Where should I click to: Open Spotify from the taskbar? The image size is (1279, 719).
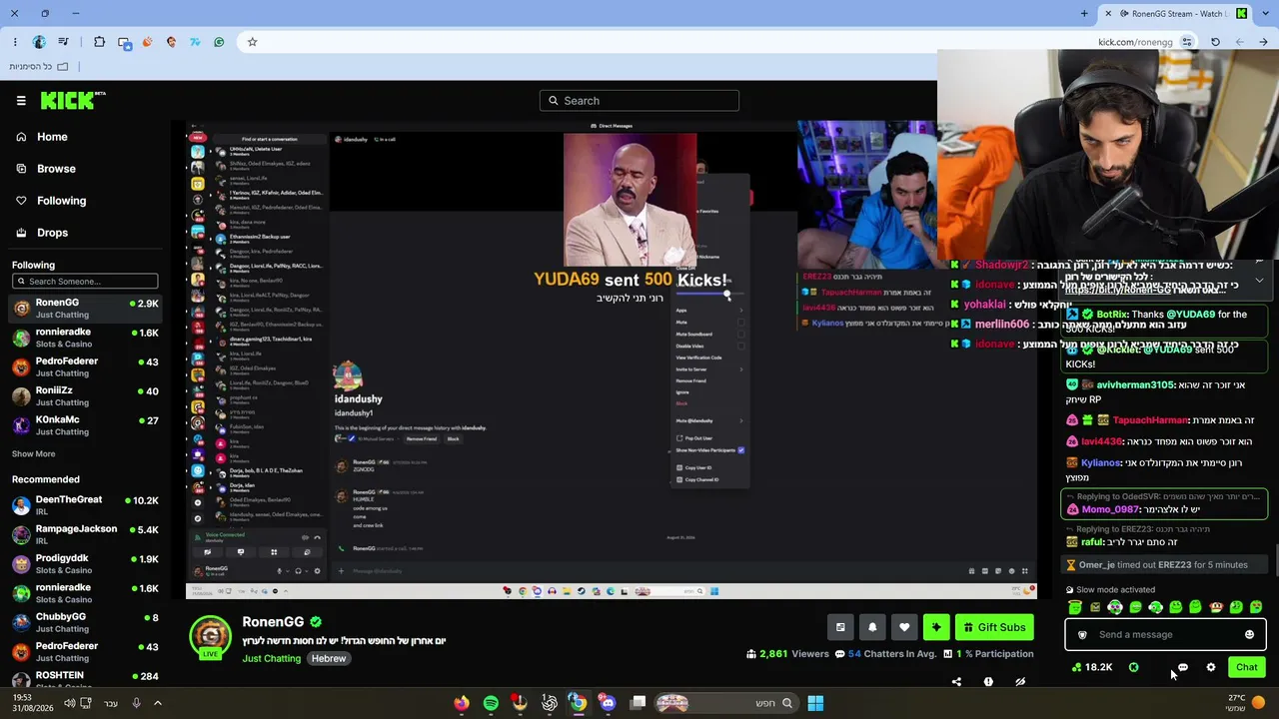point(491,703)
